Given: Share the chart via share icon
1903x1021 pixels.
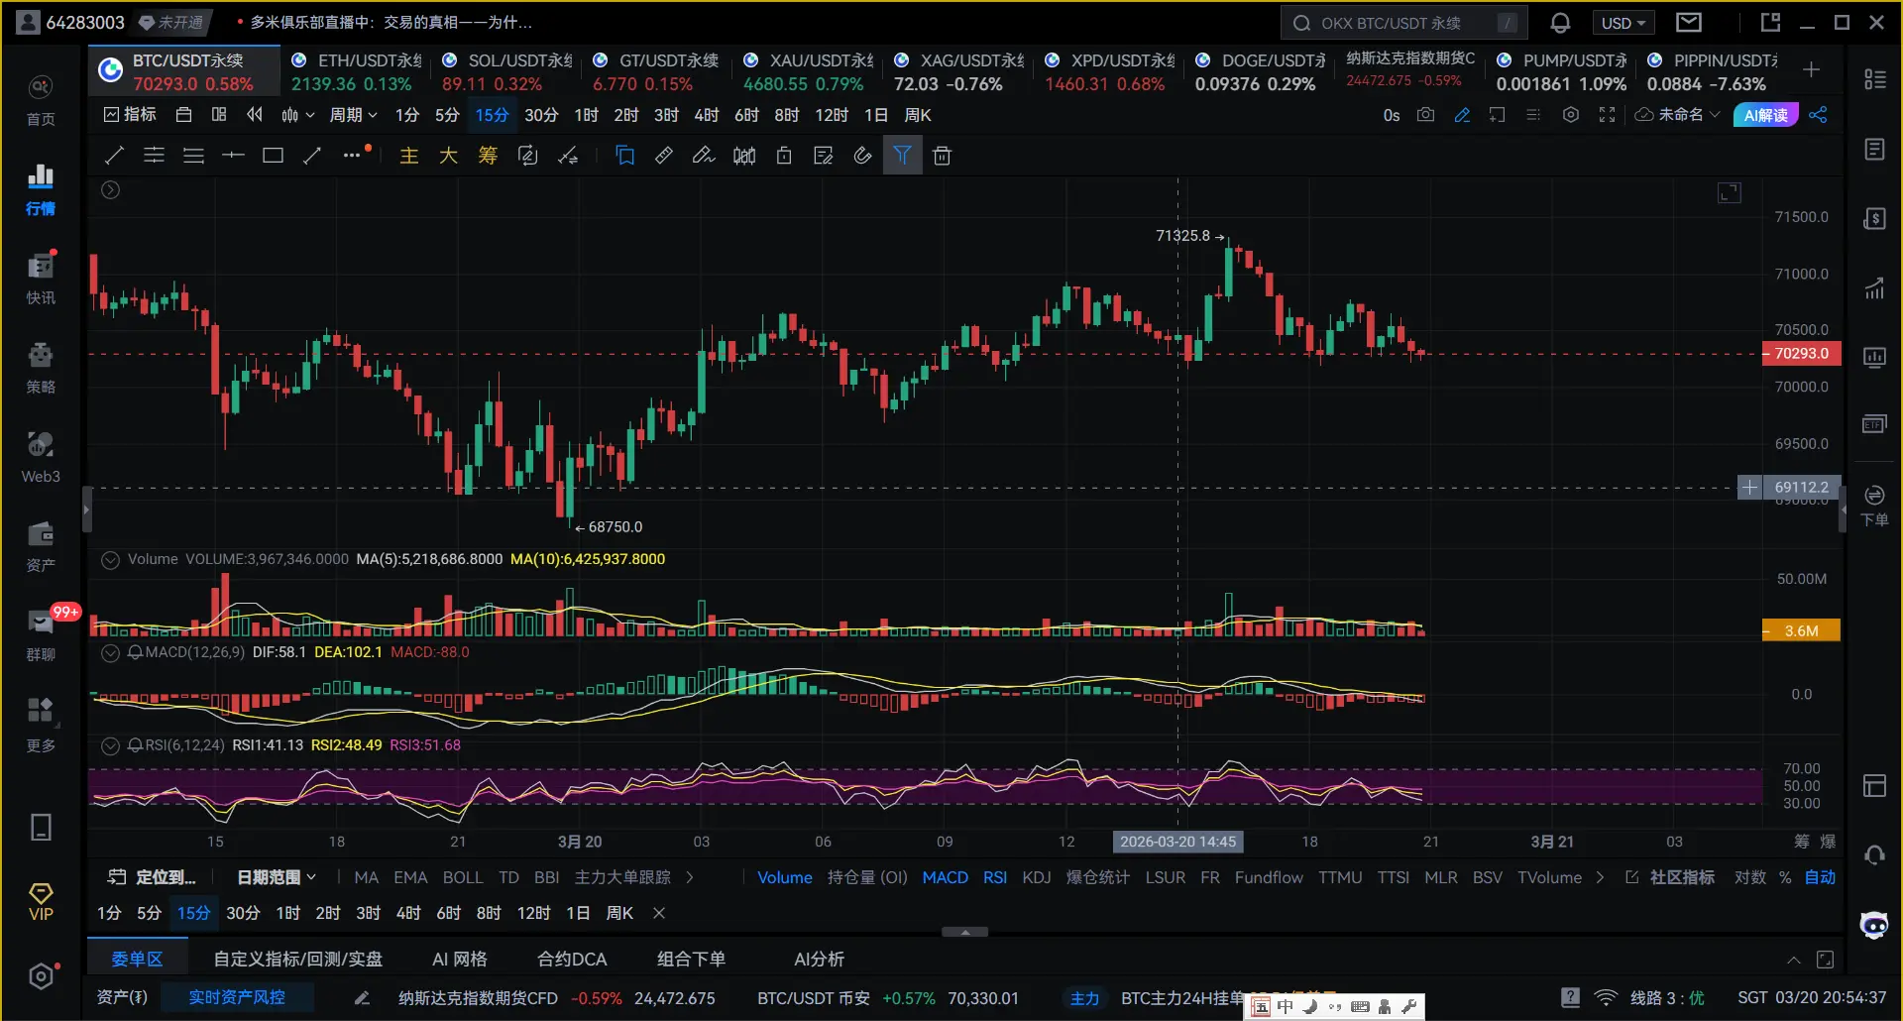Looking at the screenshot, I should 1818,115.
